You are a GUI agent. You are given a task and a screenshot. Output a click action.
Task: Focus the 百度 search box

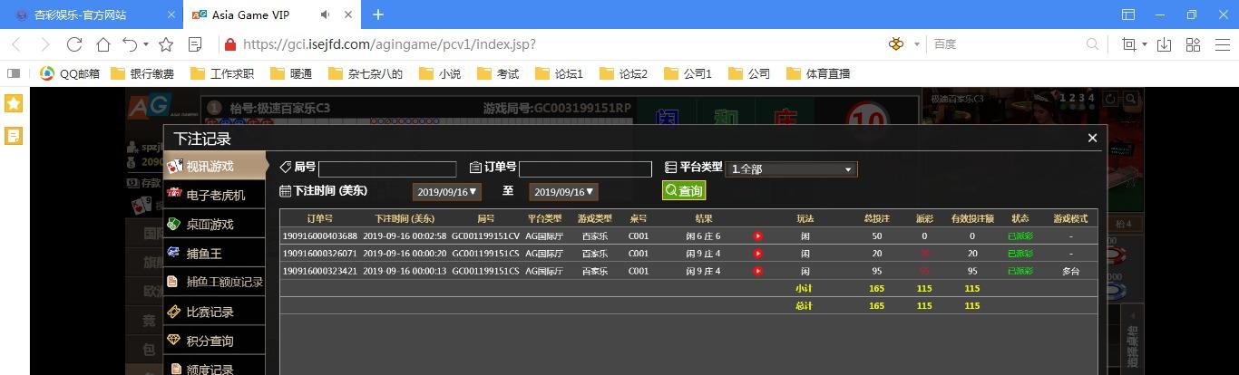(x=1007, y=44)
